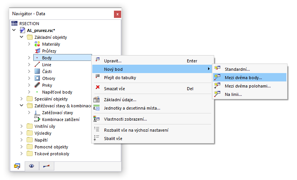Click the red X icon beside Smazat vše
Screen dimensions: 297x180
pyautogui.click(x=98, y=87)
